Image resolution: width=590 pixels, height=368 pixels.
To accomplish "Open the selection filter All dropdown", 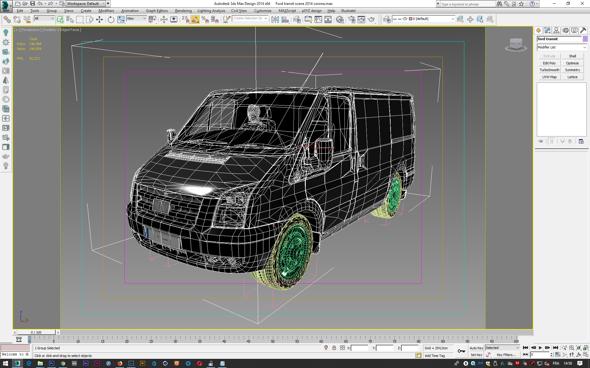I will (44, 19).
